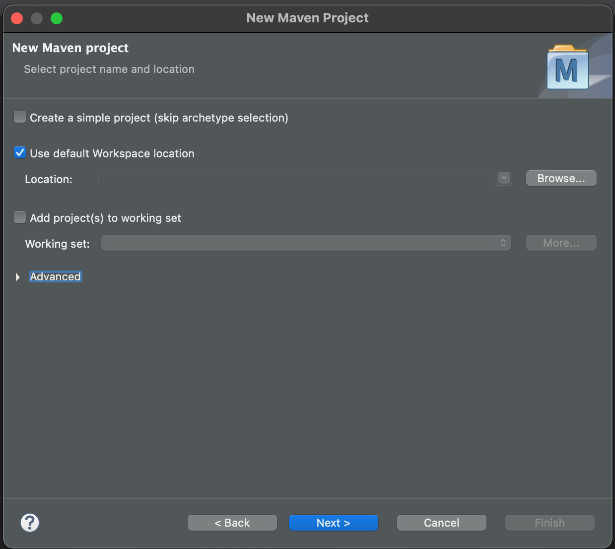Click the Maven M folder wizard icon
This screenshot has height=549, width=615.
pos(568,67)
